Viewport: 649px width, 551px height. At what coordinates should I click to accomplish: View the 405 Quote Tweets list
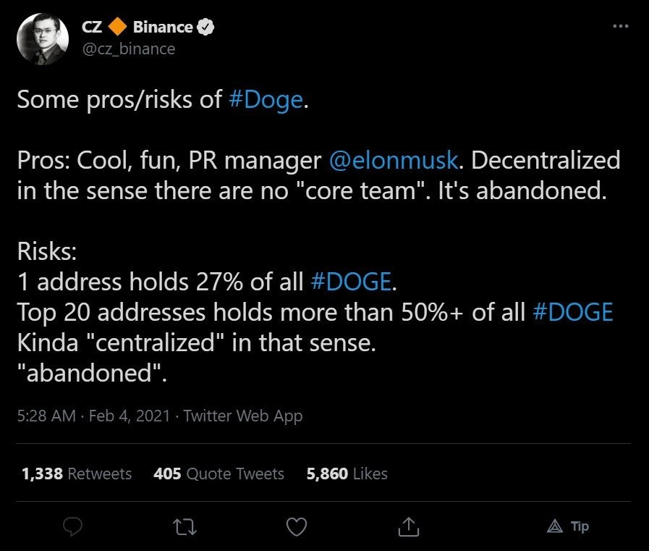pyautogui.click(x=219, y=474)
